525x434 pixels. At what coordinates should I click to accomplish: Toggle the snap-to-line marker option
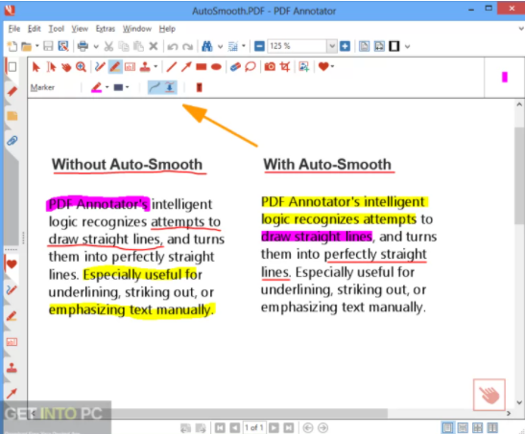[170, 87]
